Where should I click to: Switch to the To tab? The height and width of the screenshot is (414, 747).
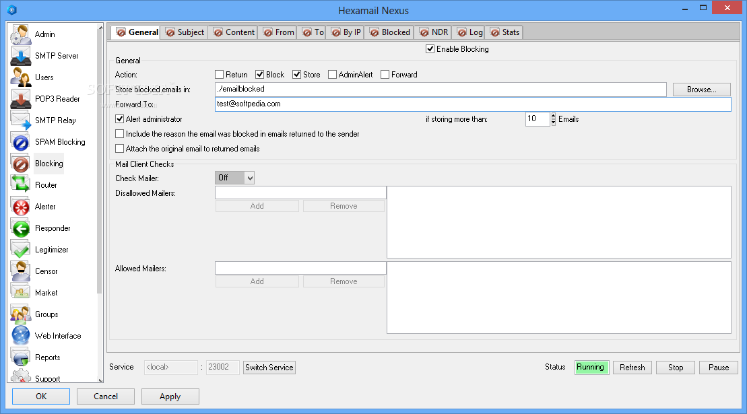click(x=313, y=32)
